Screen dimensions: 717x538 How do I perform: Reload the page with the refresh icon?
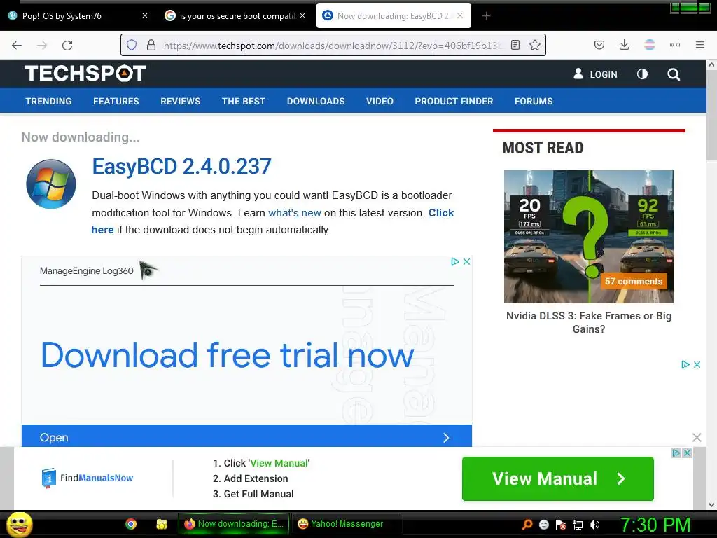point(67,46)
